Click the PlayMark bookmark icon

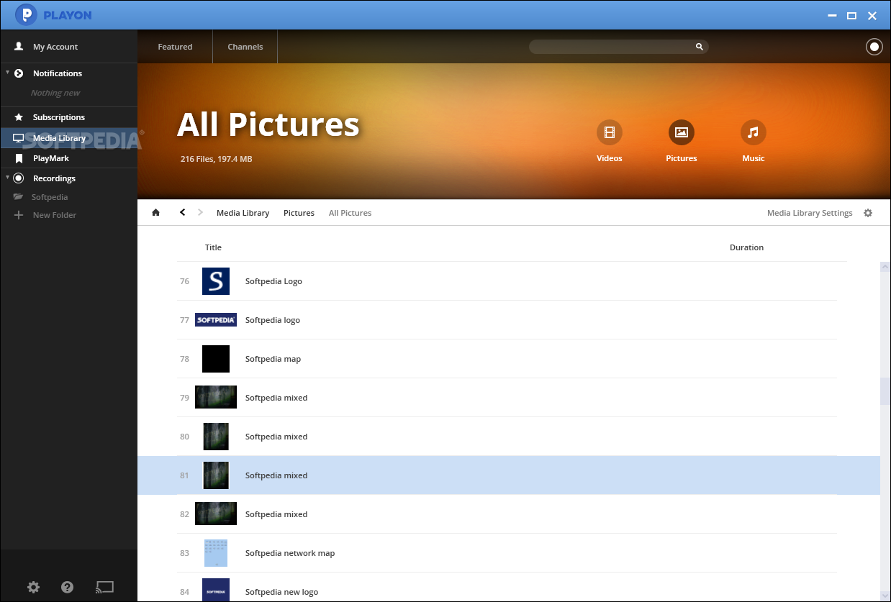[x=19, y=158]
